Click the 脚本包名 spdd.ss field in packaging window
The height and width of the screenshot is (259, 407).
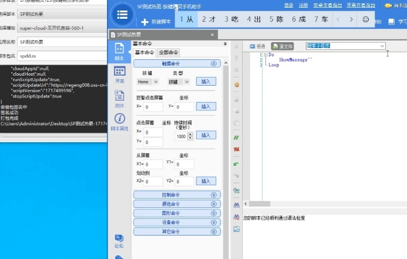tap(62, 56)
